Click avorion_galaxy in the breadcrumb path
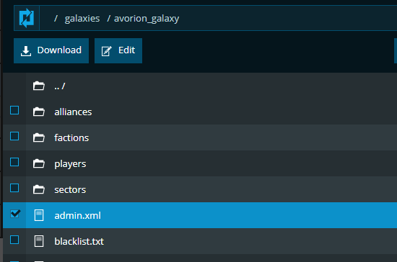The height and width of the screenshot is (262, 397). [x=147, y=19]
